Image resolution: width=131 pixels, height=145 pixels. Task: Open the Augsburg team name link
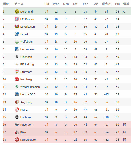click(x=26, y=102)
